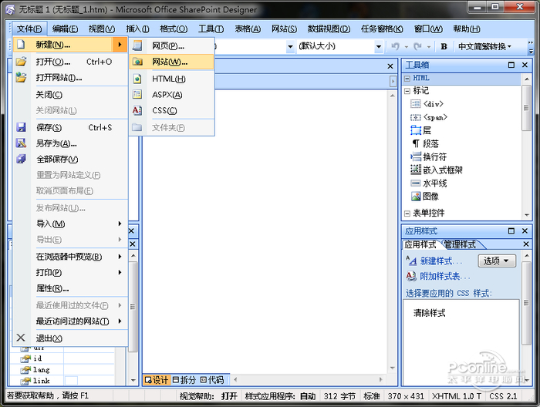Click the Save floppy disk icon

(21, 127)
